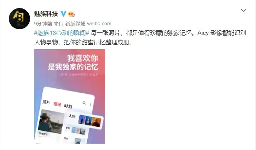Select the 照片 tab in image
This screenshot has height=150, width=256.
pyautogui.click(x=46, y=102)
